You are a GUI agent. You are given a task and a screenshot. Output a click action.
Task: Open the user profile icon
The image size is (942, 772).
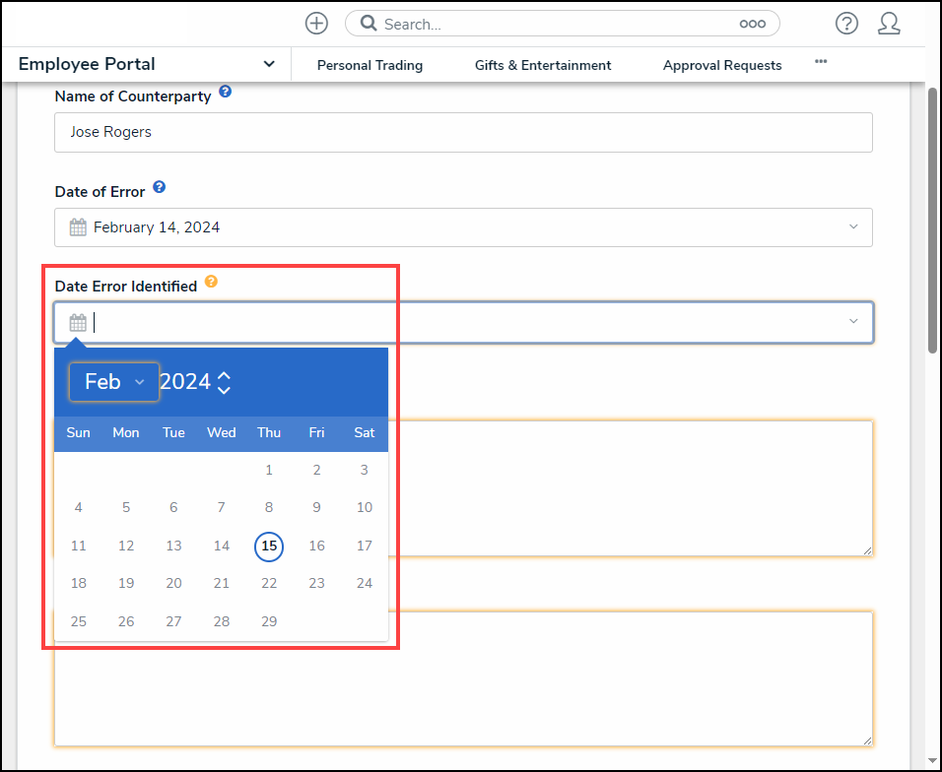(889, 24)
